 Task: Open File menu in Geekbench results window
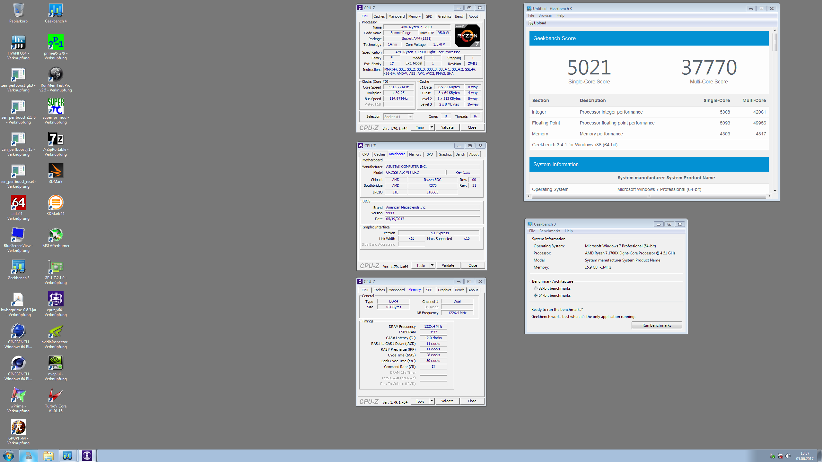531,15
